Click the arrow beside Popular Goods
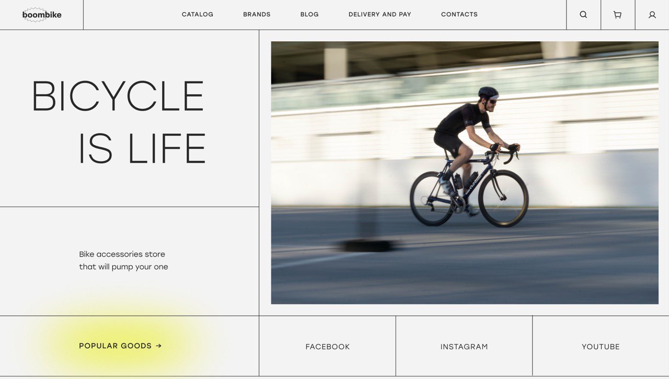Image resolution: width=669 pixels, height=379 pixels. coord(159,346)
